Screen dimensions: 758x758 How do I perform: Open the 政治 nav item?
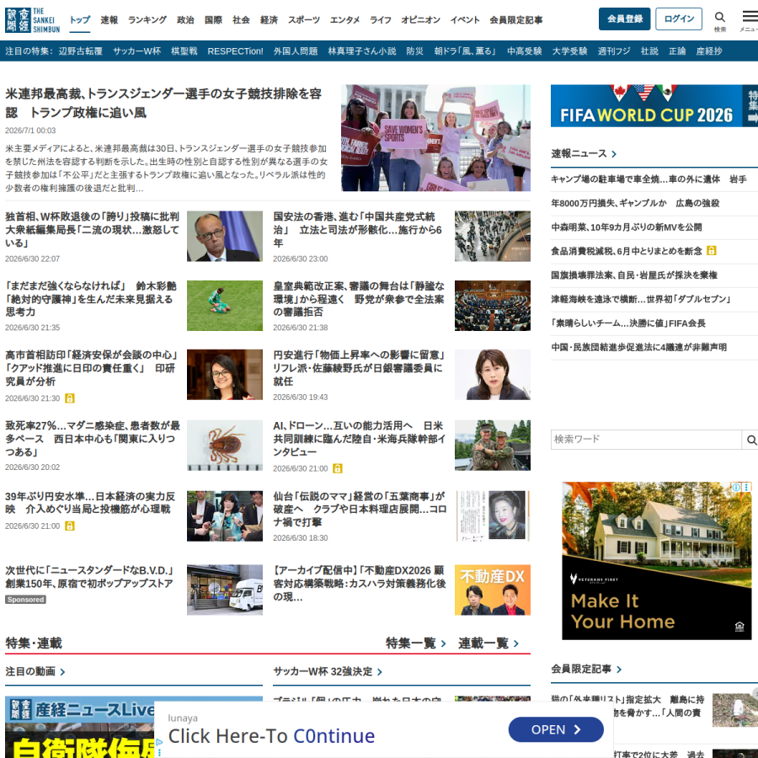[x=185, y=20]
